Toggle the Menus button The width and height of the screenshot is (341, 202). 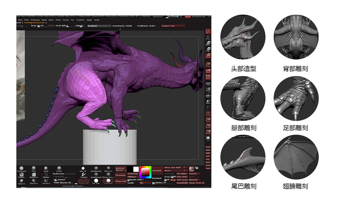pyautogui.click(x=188, y=17)
